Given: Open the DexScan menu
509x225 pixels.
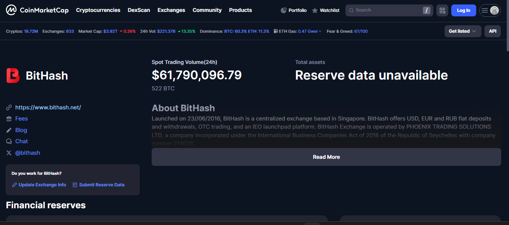Looking at the screenshot, I should point(139,10).
